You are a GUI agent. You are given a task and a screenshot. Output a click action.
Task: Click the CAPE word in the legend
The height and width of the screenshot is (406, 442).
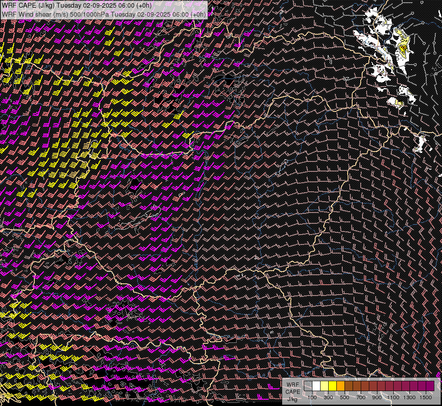pos(293,392)
